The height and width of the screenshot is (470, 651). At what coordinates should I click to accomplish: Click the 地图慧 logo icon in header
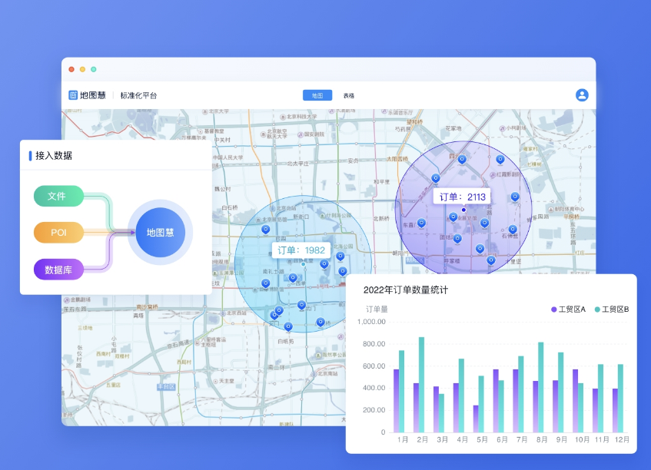coord(73,95)
